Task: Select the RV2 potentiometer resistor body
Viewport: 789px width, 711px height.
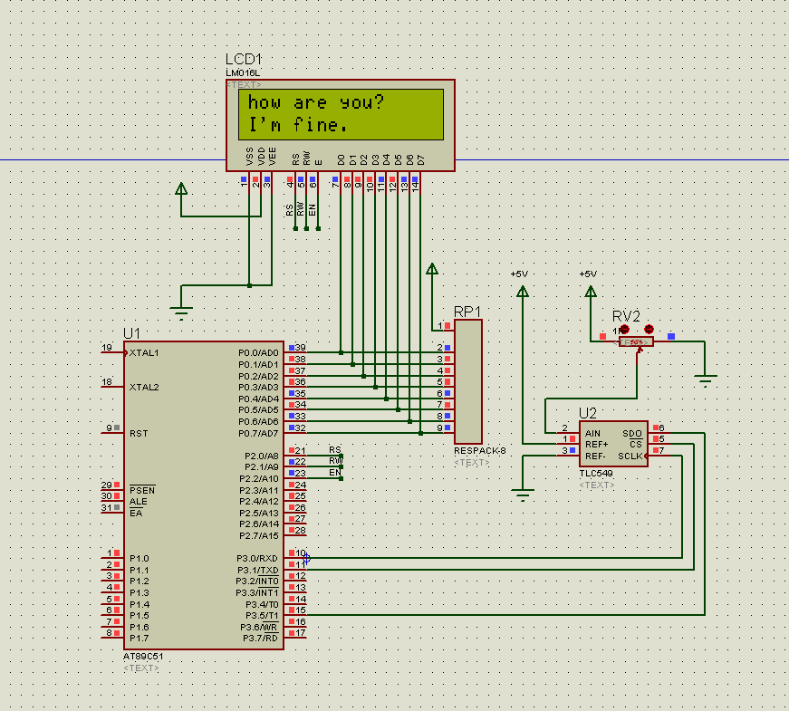Action: 636,342
